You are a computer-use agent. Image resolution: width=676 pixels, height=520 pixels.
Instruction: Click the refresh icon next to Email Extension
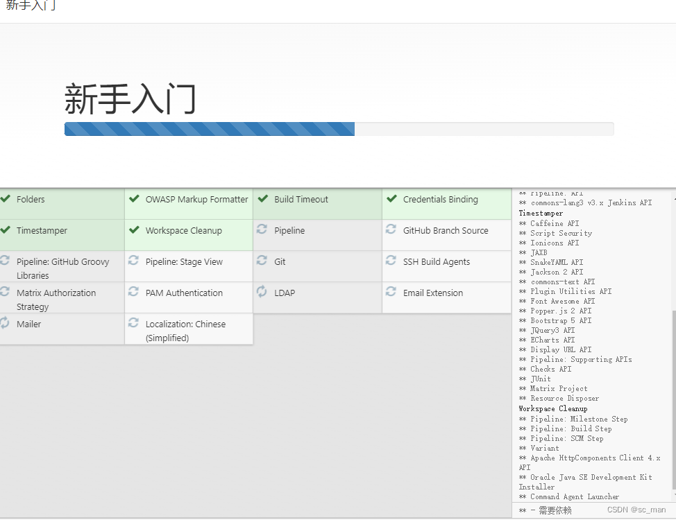391,292
